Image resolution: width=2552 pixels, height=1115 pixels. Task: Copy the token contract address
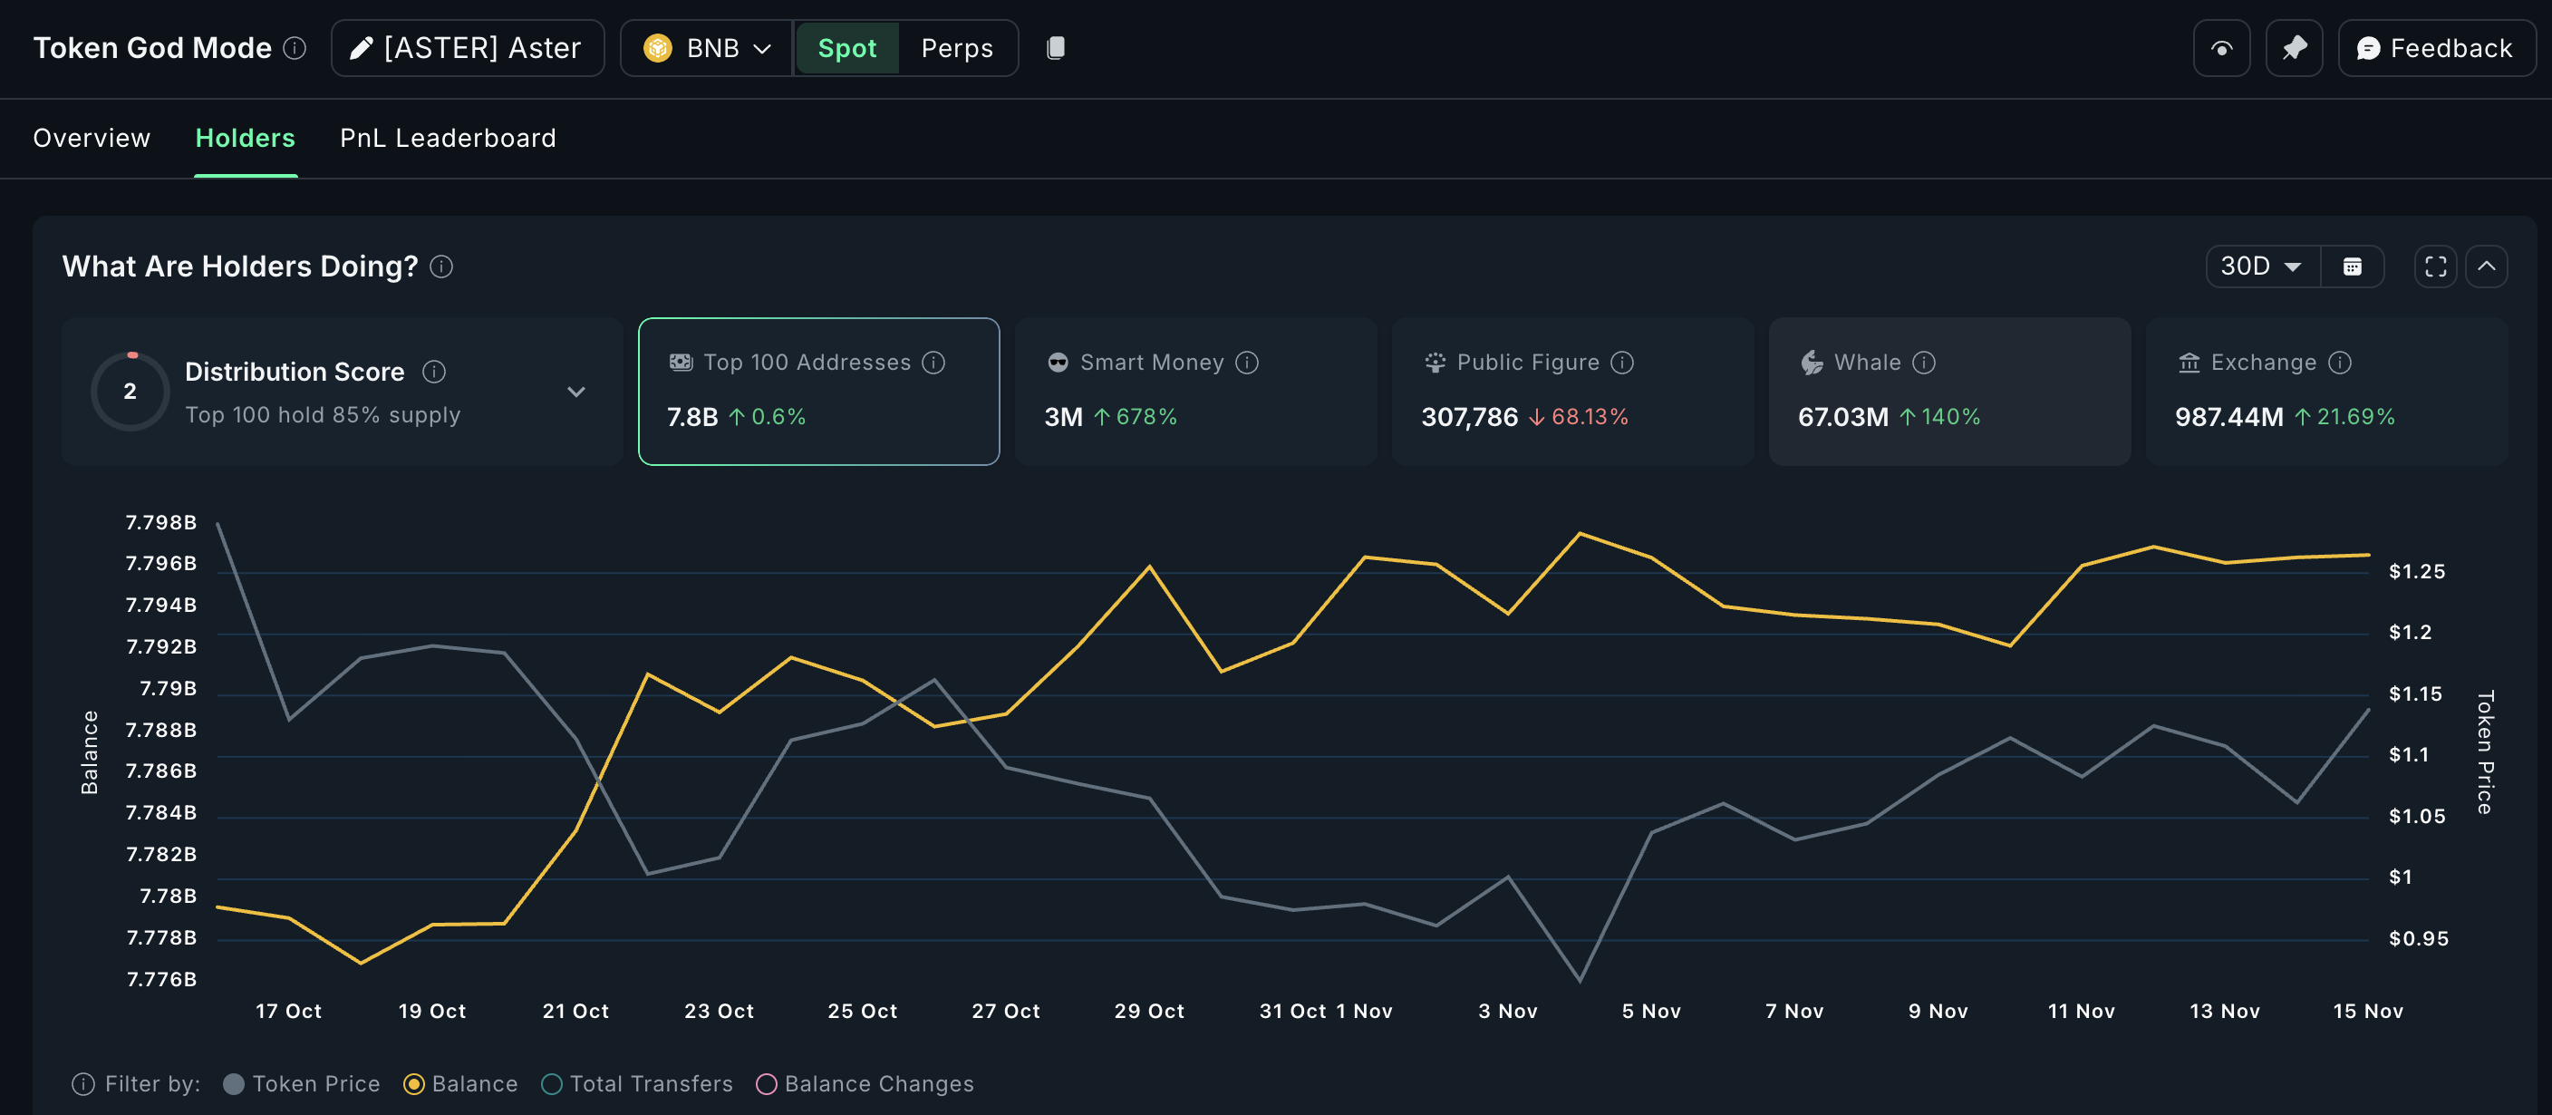[x=1055, y=47]
